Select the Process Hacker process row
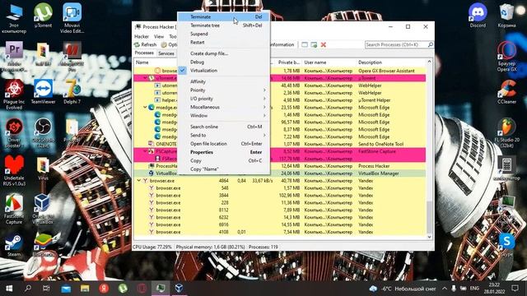The image size is (527, 296). point(280,166)
